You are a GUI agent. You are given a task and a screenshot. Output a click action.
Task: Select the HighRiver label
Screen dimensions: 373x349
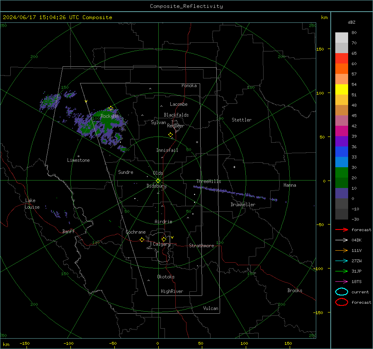pos(172,291)
